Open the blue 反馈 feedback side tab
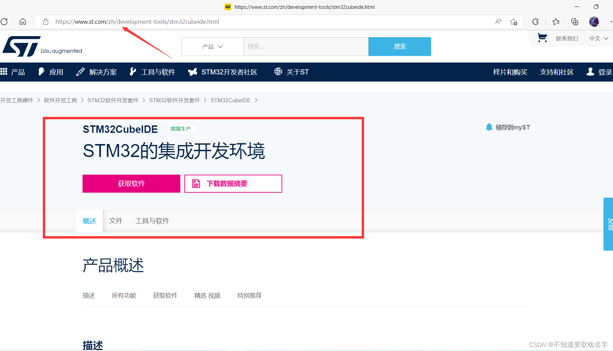The width and height of the screenshot is (613, 351). pos(608,224)
